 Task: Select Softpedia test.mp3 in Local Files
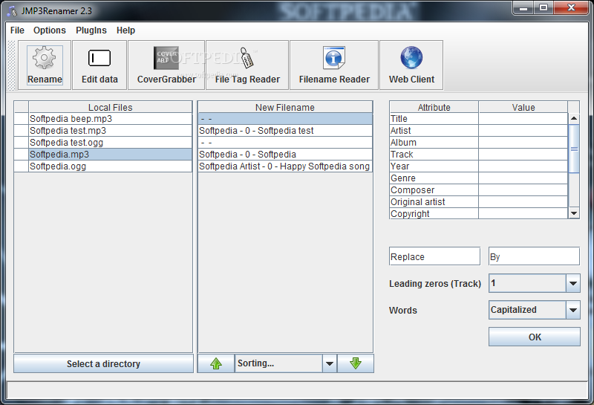coord(110,131)
